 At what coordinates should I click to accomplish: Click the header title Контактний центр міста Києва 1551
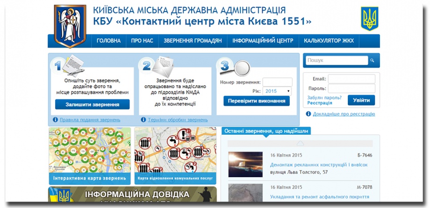pyautogui.click(x=202, y=21)
